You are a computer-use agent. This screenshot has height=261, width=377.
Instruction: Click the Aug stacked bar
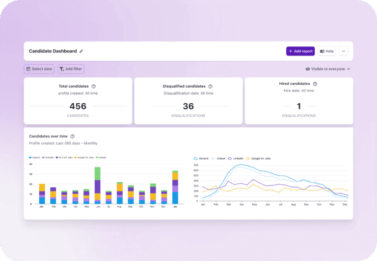pos(119,193)
